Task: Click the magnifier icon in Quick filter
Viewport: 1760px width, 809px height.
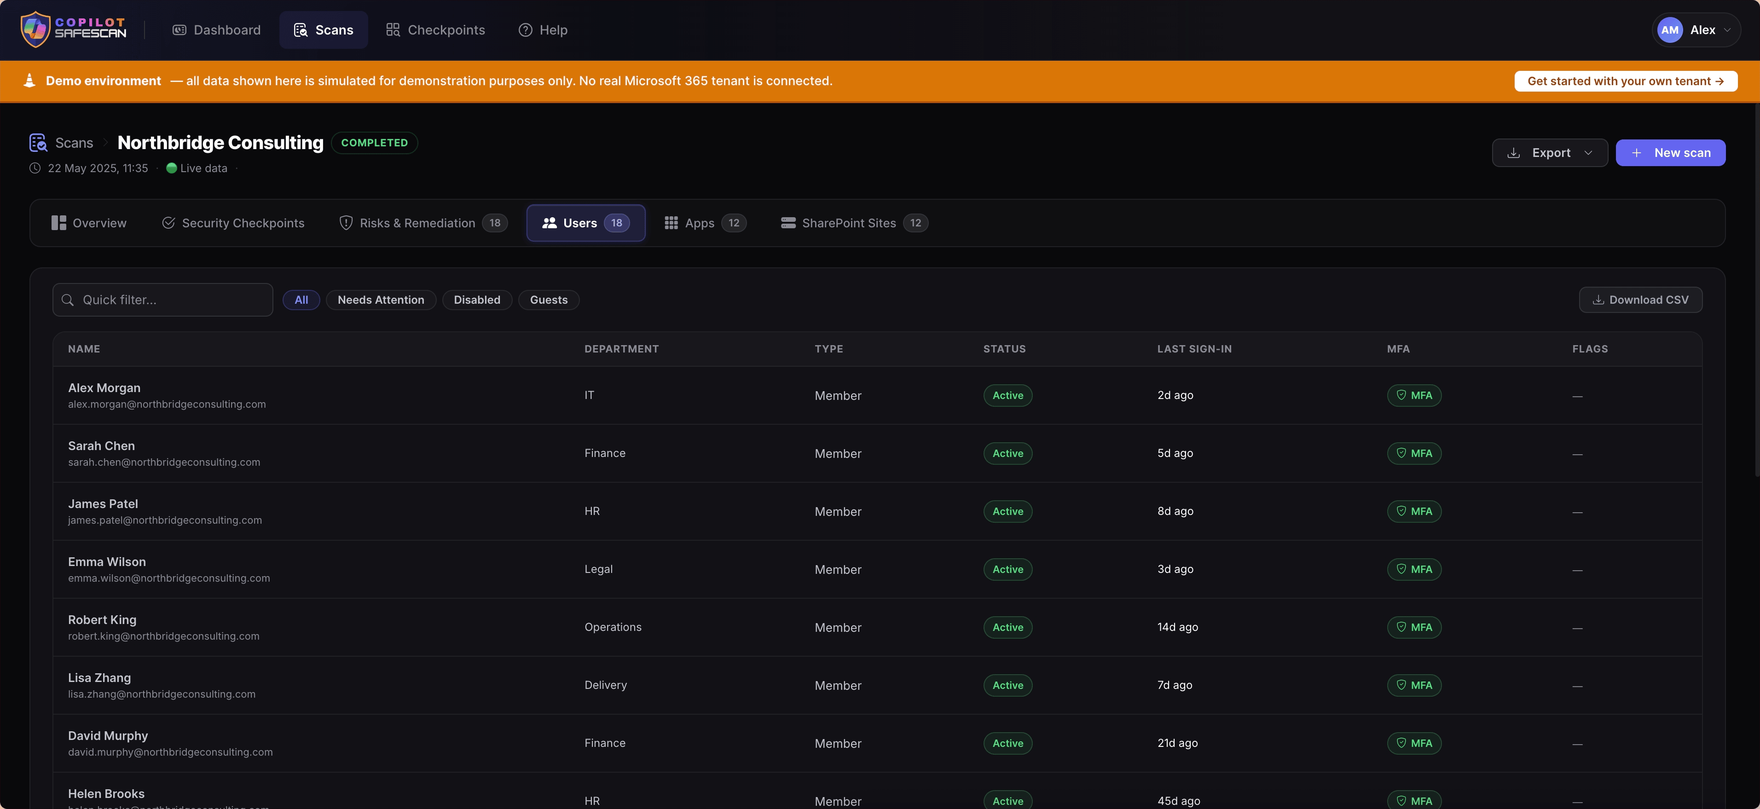Action: (68, 300)
